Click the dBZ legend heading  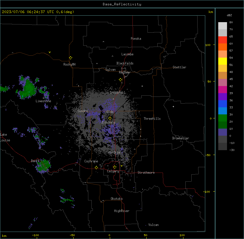229,15
